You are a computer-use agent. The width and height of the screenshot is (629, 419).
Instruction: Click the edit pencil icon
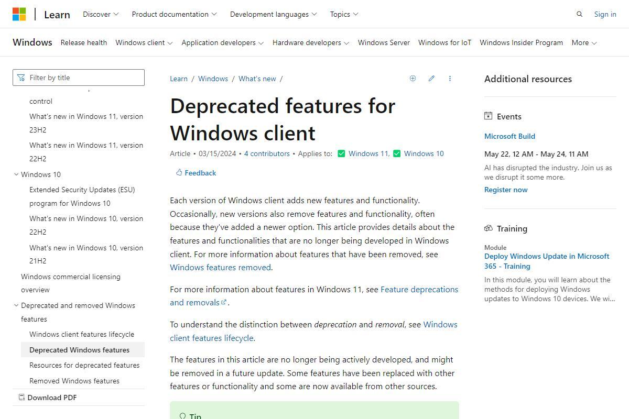pyautogui.click(x=431, y=79)
